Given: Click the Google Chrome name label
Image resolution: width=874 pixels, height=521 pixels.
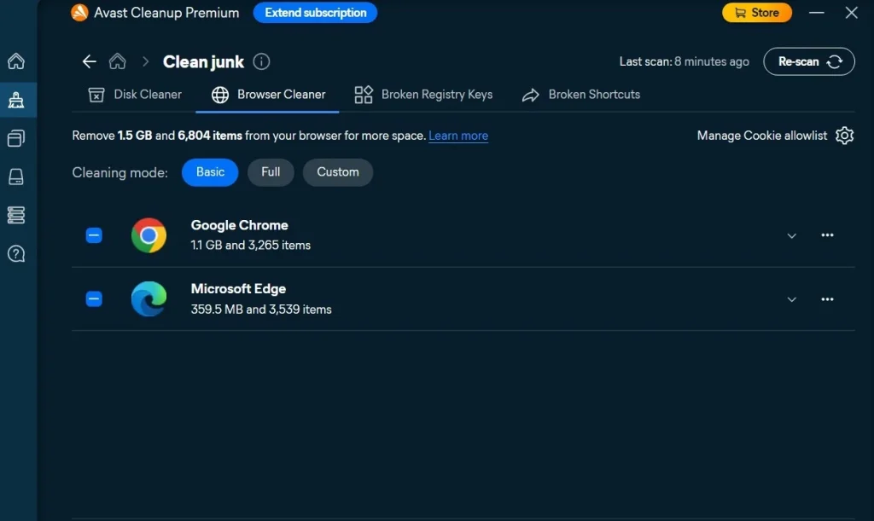Looking at the screenshot, I should pyautogui.click(x=240, y=225).
